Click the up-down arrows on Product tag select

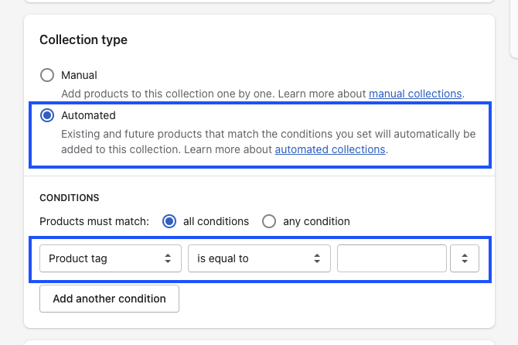[168, 258]
